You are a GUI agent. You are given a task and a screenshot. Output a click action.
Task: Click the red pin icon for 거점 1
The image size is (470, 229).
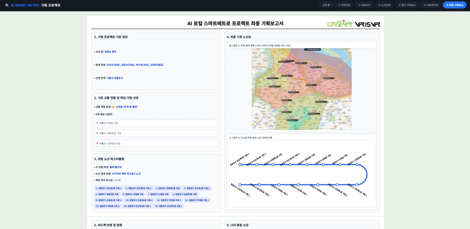click(x=97, y=123)
